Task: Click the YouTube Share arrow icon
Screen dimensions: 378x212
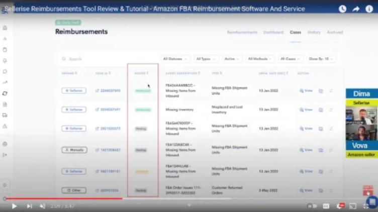Action: point(356,9)
